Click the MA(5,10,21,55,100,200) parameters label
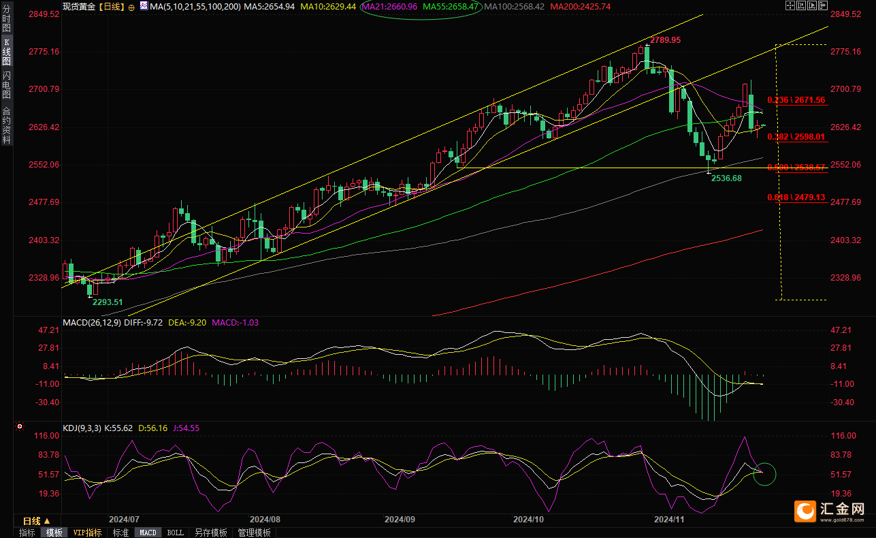 pyautogui.click(x=195, y=6)
